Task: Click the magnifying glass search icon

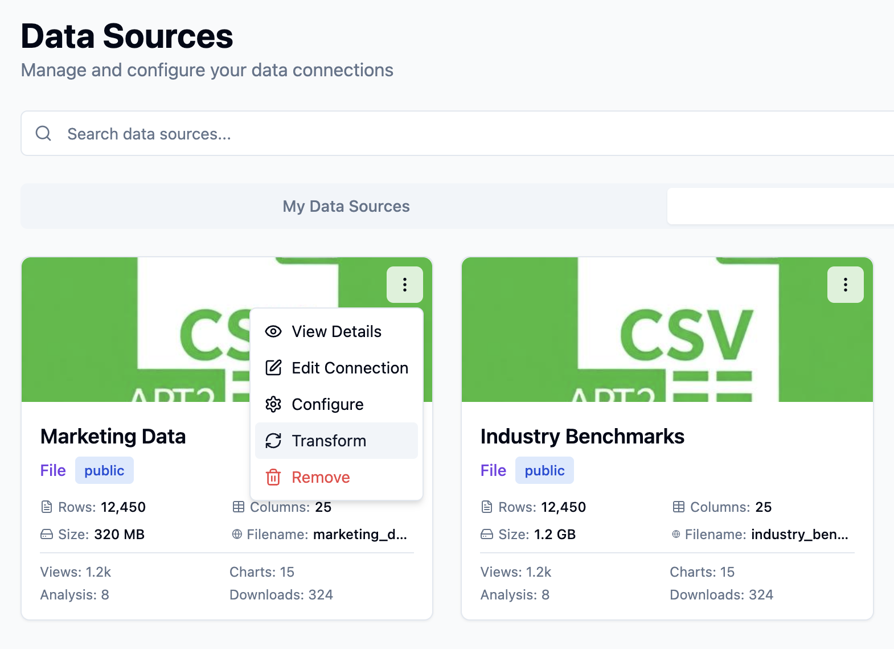Action: (x=43, y=134)
